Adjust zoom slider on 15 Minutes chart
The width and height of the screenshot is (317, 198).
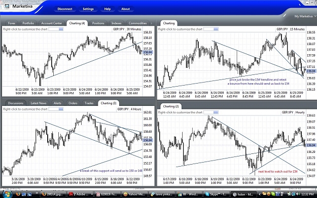[x=211, y=29]
